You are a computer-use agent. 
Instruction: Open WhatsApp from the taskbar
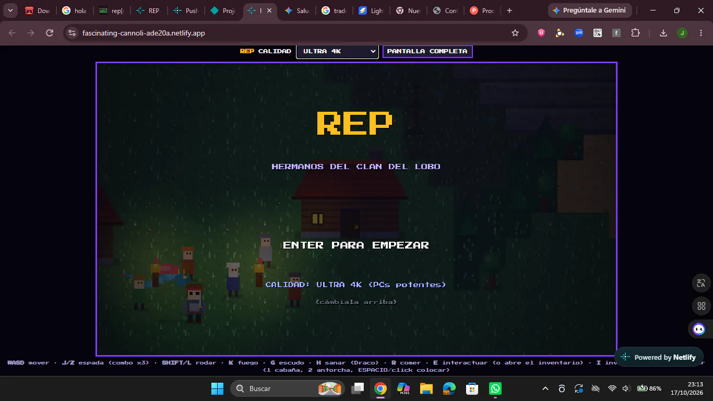pos(495,388)
